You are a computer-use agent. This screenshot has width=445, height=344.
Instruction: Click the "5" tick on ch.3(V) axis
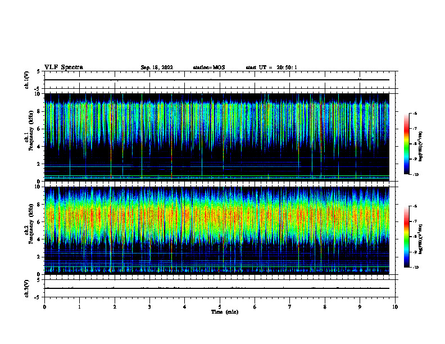tap(39, 280)
